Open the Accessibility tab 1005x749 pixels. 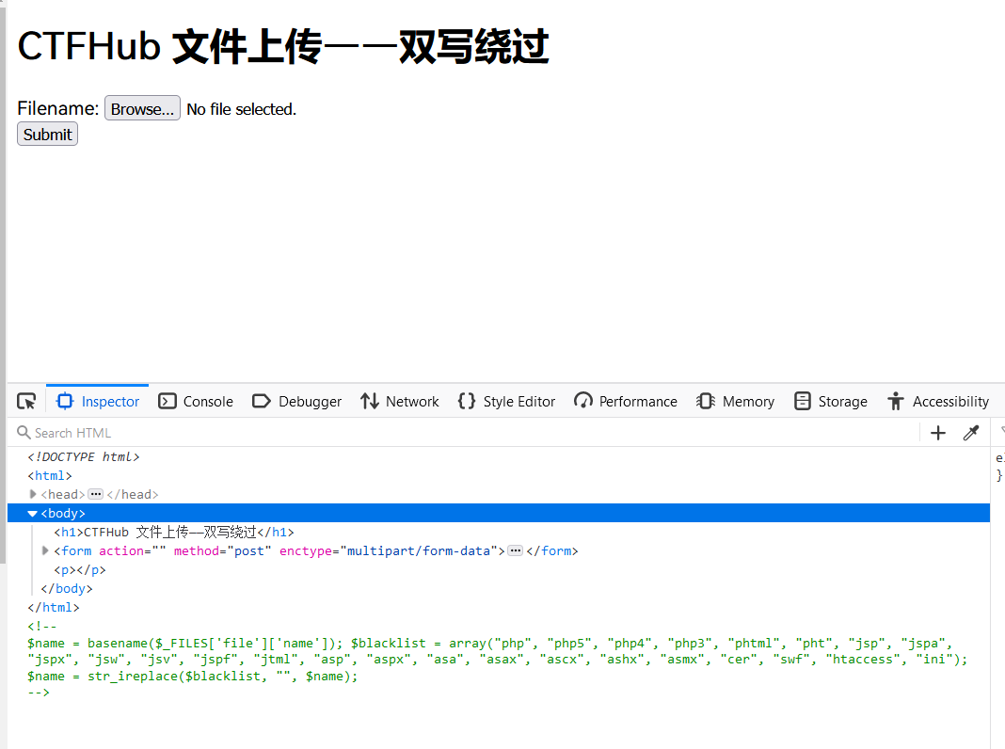click(938, 402)
